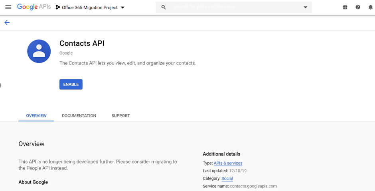This screenshot has width=375, height=191.
Task: Click the Google APIs logo
Action: (x=34, y=7)
